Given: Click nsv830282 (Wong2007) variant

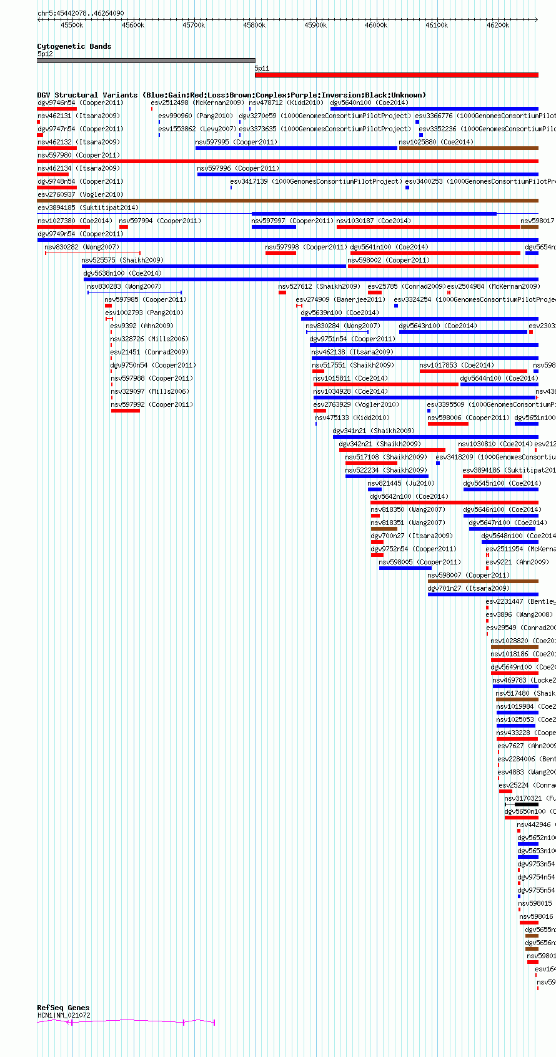Looking at the screenshot, I should pyautogui.click(x=92, y=253).
